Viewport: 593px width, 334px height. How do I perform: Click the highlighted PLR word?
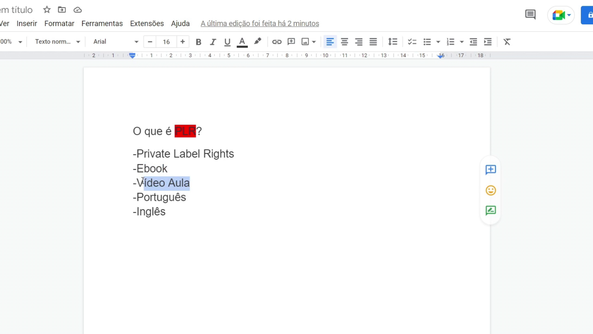pos(185,131)
